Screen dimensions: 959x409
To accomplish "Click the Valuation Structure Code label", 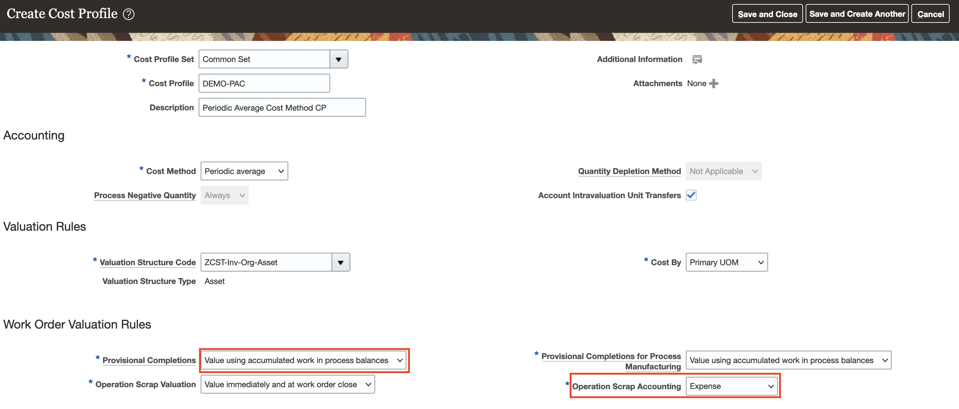I will [x=148, y=262].
